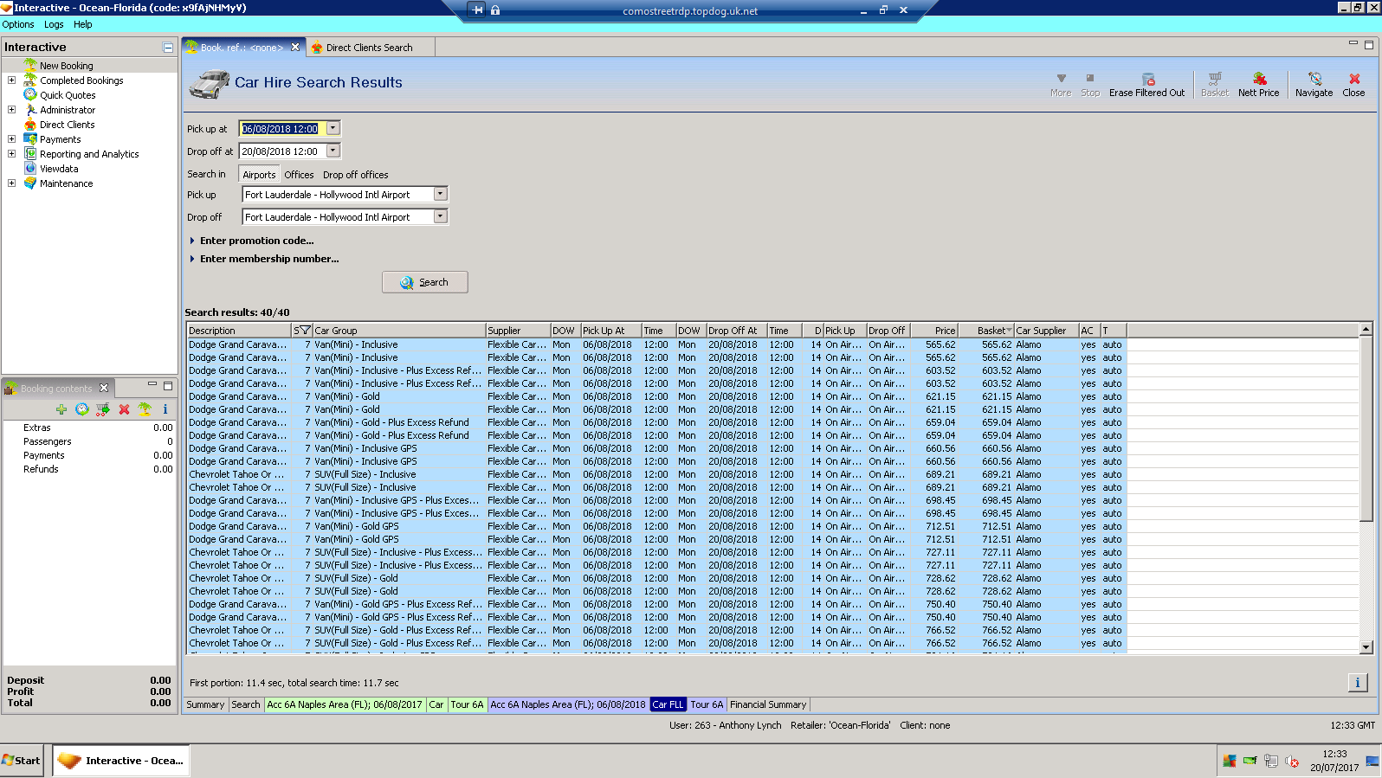Click cart with arrow icon in Booking contents

(103, 409)
